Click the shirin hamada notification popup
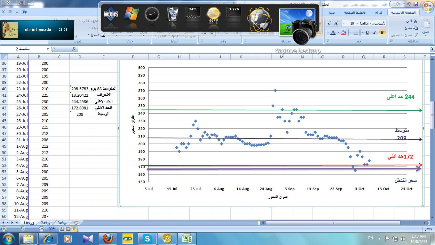 [37, 30]
